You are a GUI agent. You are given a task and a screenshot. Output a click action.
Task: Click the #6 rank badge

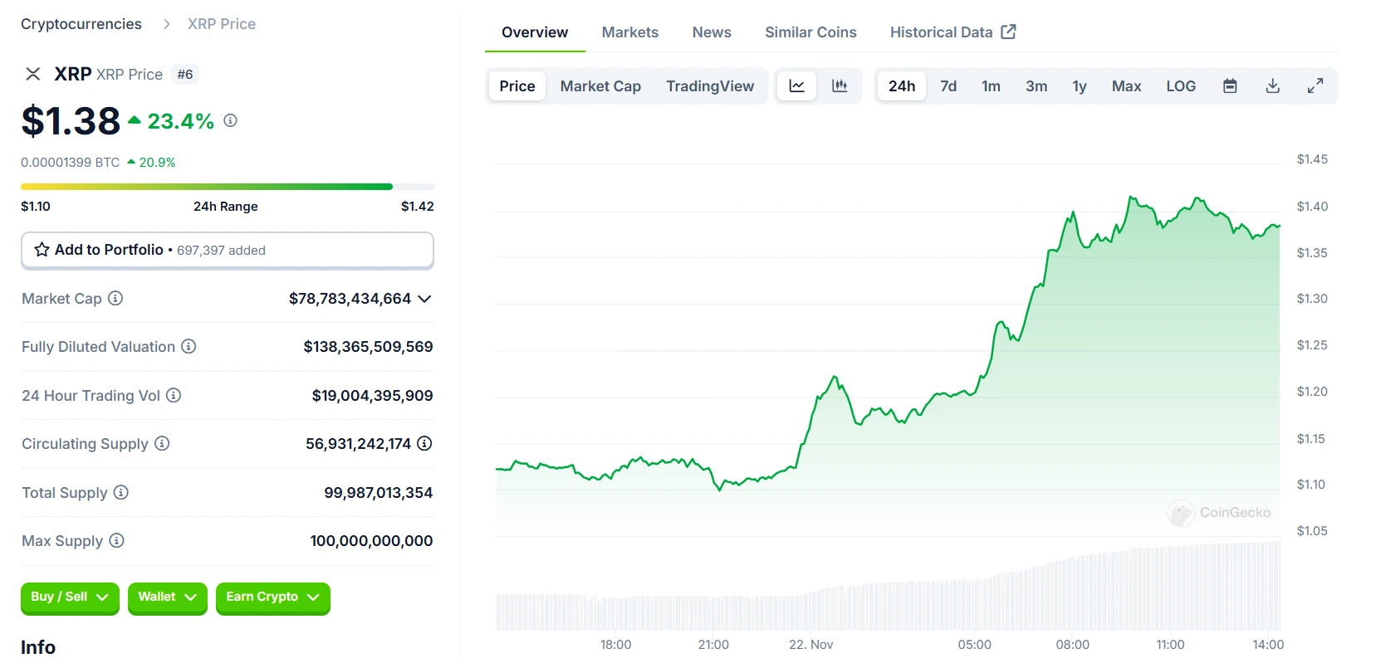click(x=185, y=75)
